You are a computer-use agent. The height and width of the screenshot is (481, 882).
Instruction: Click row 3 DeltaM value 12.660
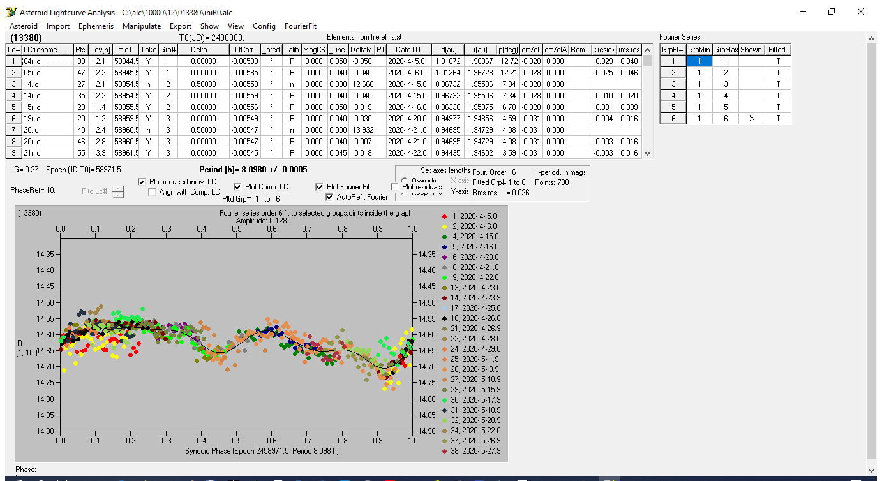(x=361, y=84)
